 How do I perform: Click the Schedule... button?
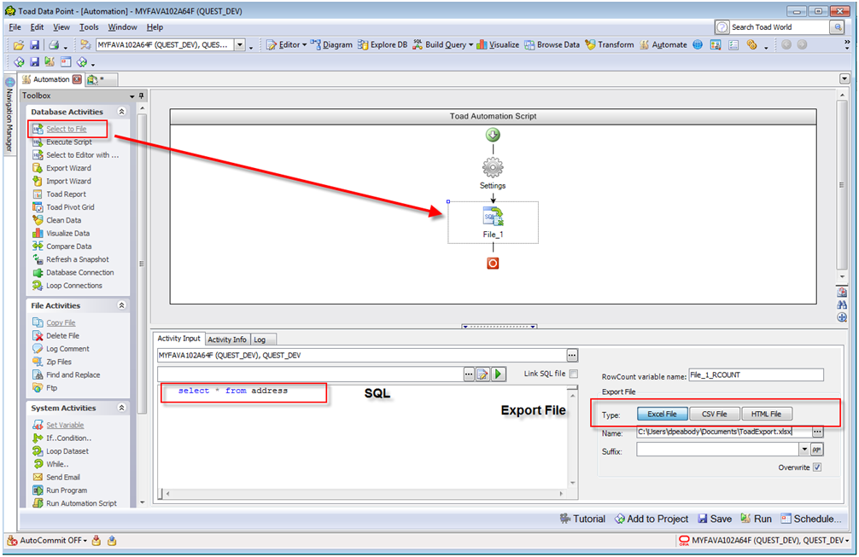click(x=811, y=519)
